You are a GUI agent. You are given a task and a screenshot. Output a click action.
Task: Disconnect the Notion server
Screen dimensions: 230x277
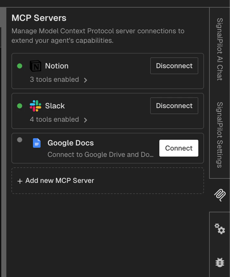coord(174,66)
